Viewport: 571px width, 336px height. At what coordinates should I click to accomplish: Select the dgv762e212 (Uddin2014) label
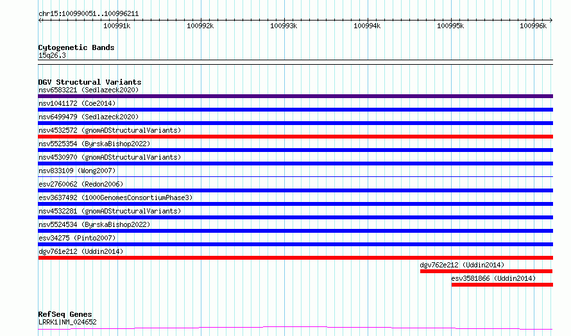click(462, 265)
